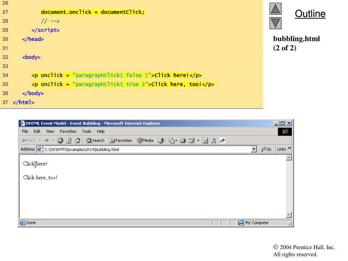This screenshot has height=261, width=348.
Task: Click the scrollbar down arrow in the browser
Action: [289, 215]
